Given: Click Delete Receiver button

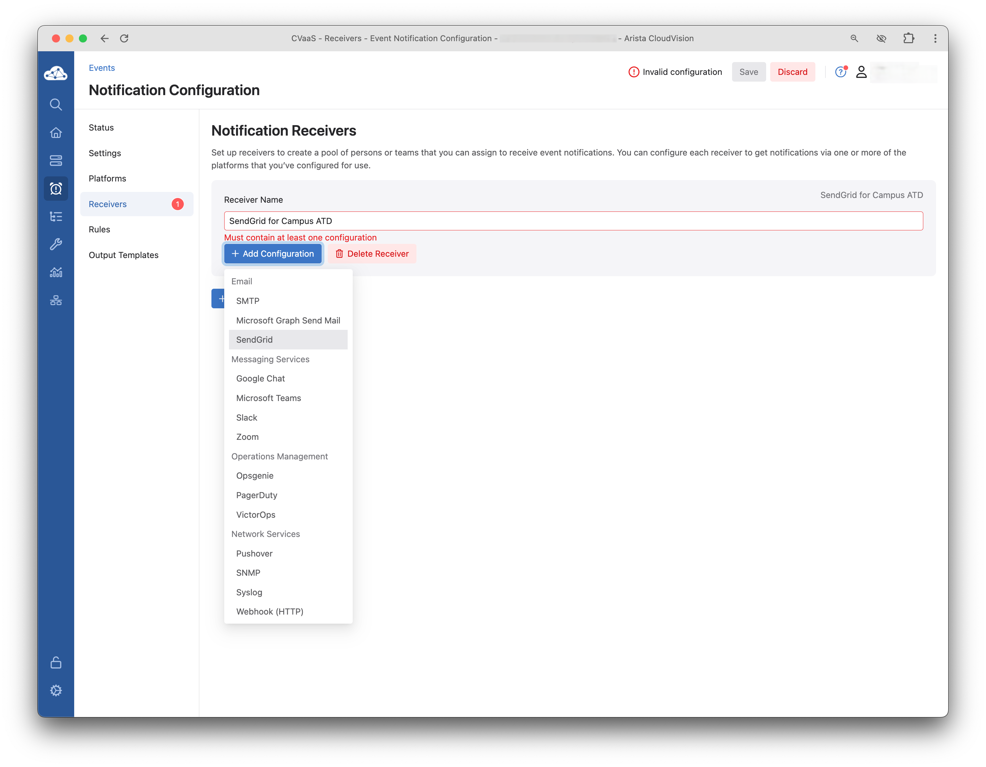Looking at the screenshot, I should click(372, 254).
